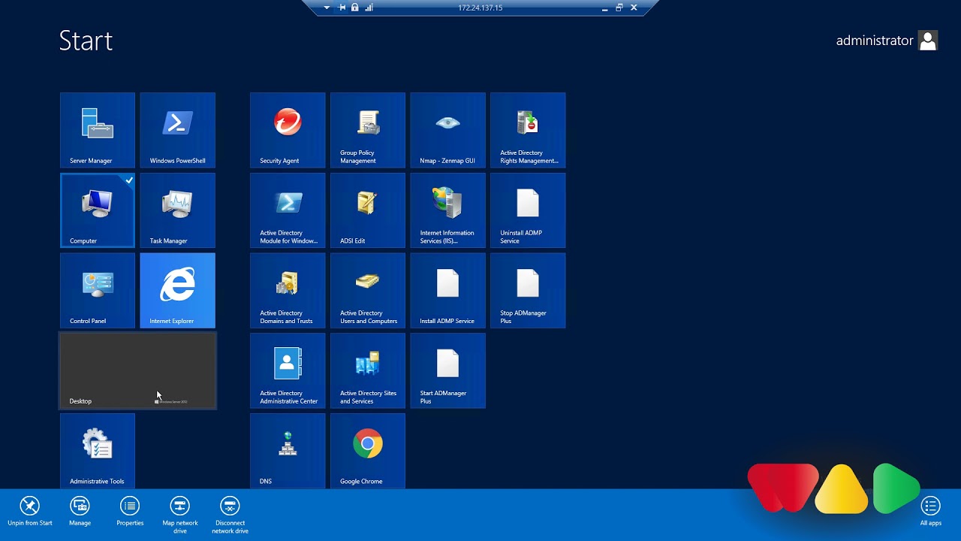The width and height of the screenshot is (961, 541).
Task: Launch Nmap - Zenmap GUI tile
Action: (448, 130)
